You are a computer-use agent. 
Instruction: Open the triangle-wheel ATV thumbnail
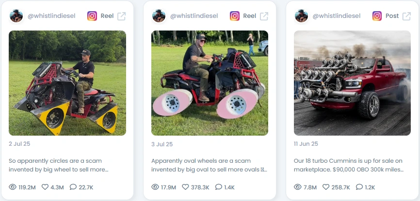(x=67, y=83)
